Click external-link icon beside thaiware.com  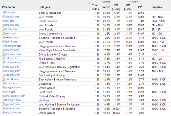tap(3, 100)
